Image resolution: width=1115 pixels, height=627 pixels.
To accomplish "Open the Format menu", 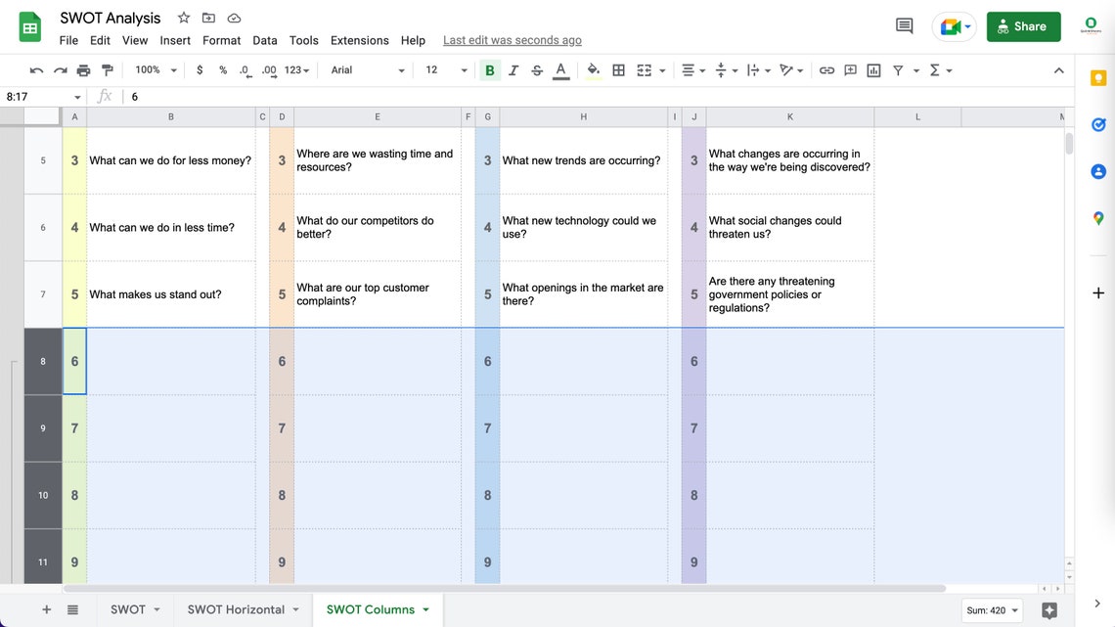I will (x=221, y=40).
